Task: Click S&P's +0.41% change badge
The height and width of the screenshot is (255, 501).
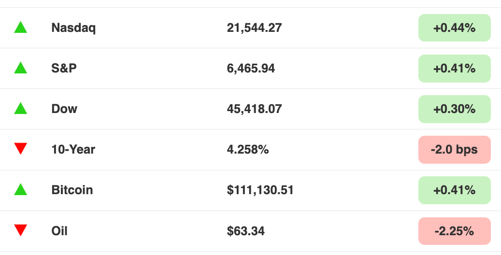Action: (454, 69)
